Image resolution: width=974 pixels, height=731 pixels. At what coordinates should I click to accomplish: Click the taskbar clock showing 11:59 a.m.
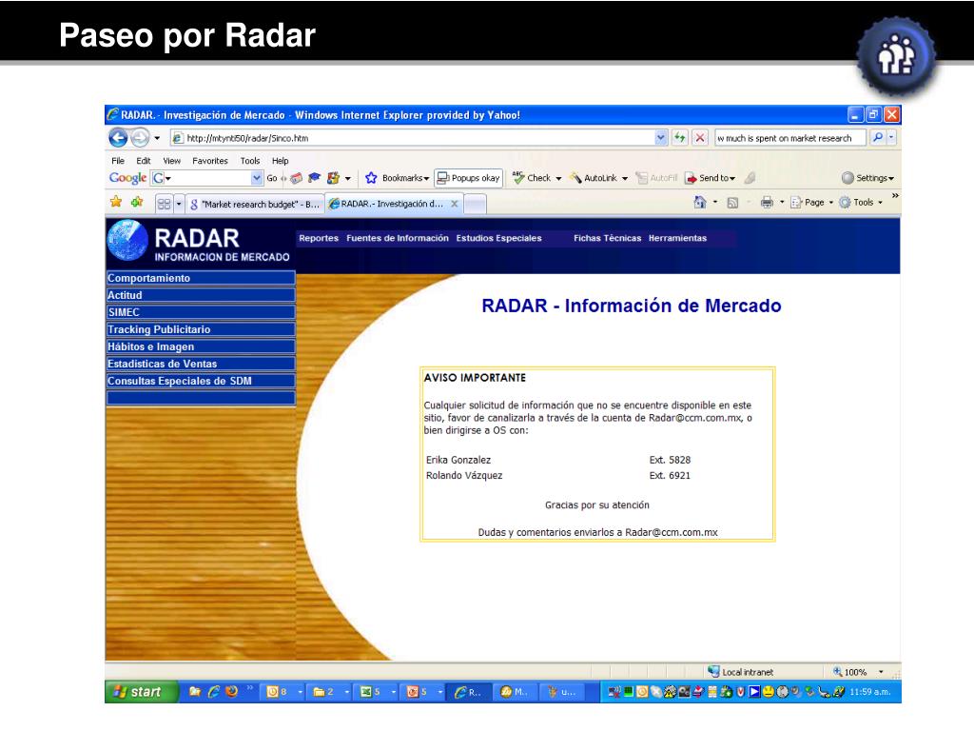(x=869, y=691)
